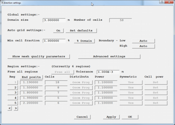This screenshot has height=125, width=175.
Task: Click the Domain size input field
Action: pos(54,20)
